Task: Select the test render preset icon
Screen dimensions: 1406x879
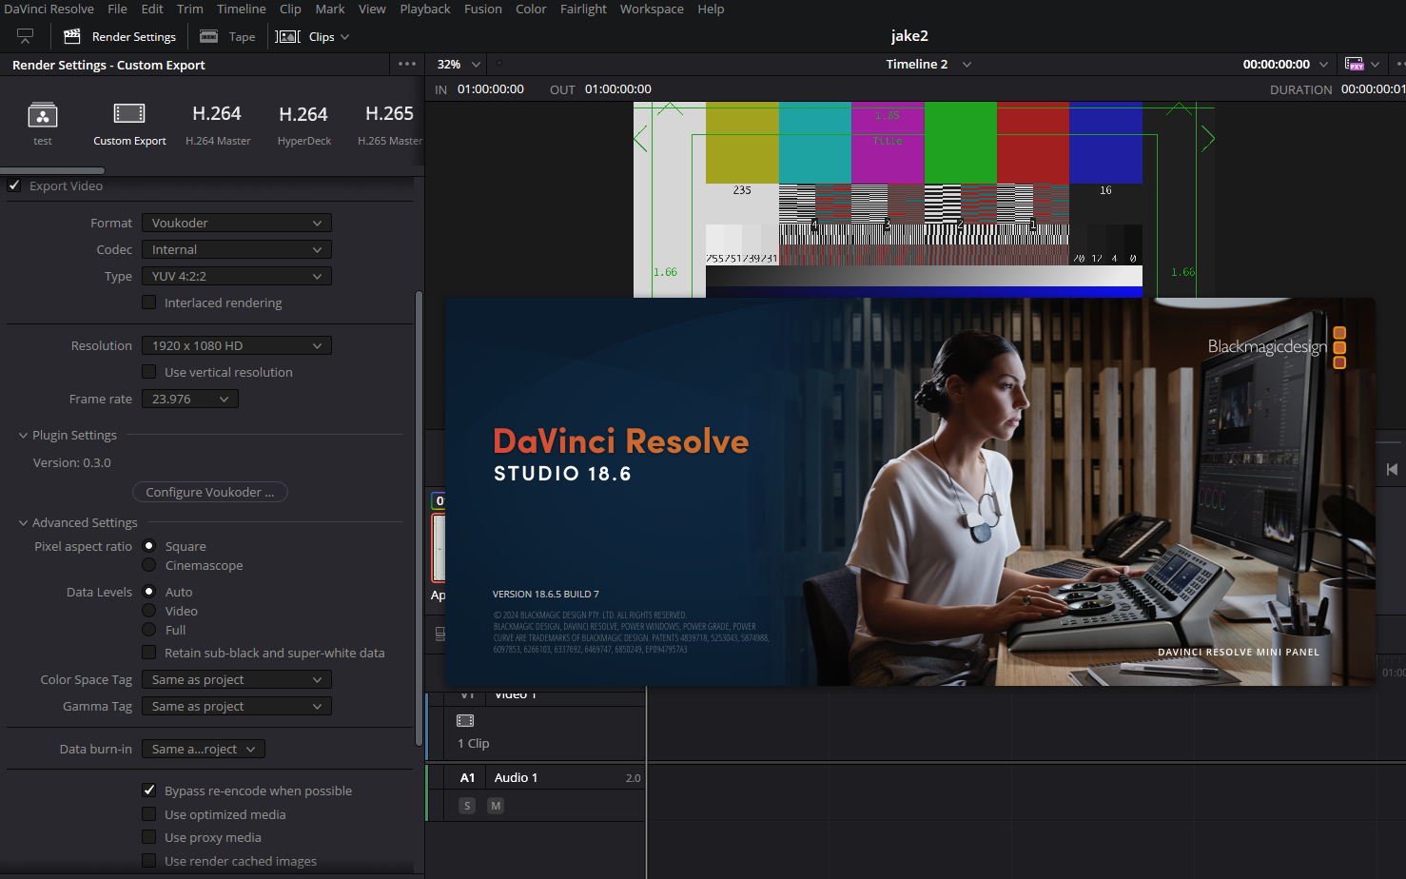Action: [x=43, y=115]
